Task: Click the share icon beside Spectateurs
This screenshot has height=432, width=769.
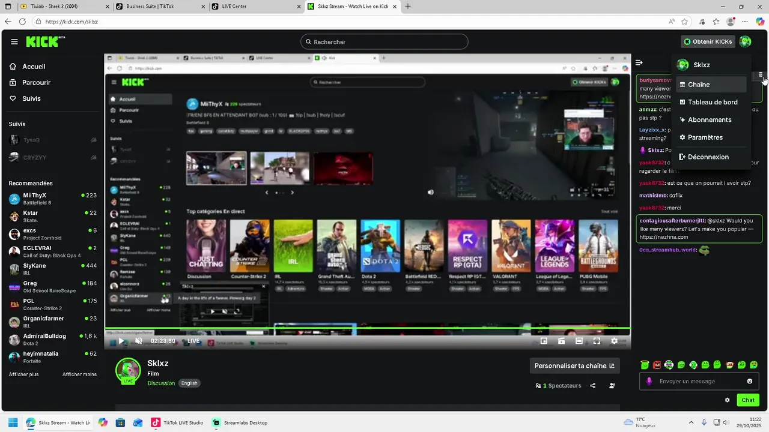Action: point(593,386)
